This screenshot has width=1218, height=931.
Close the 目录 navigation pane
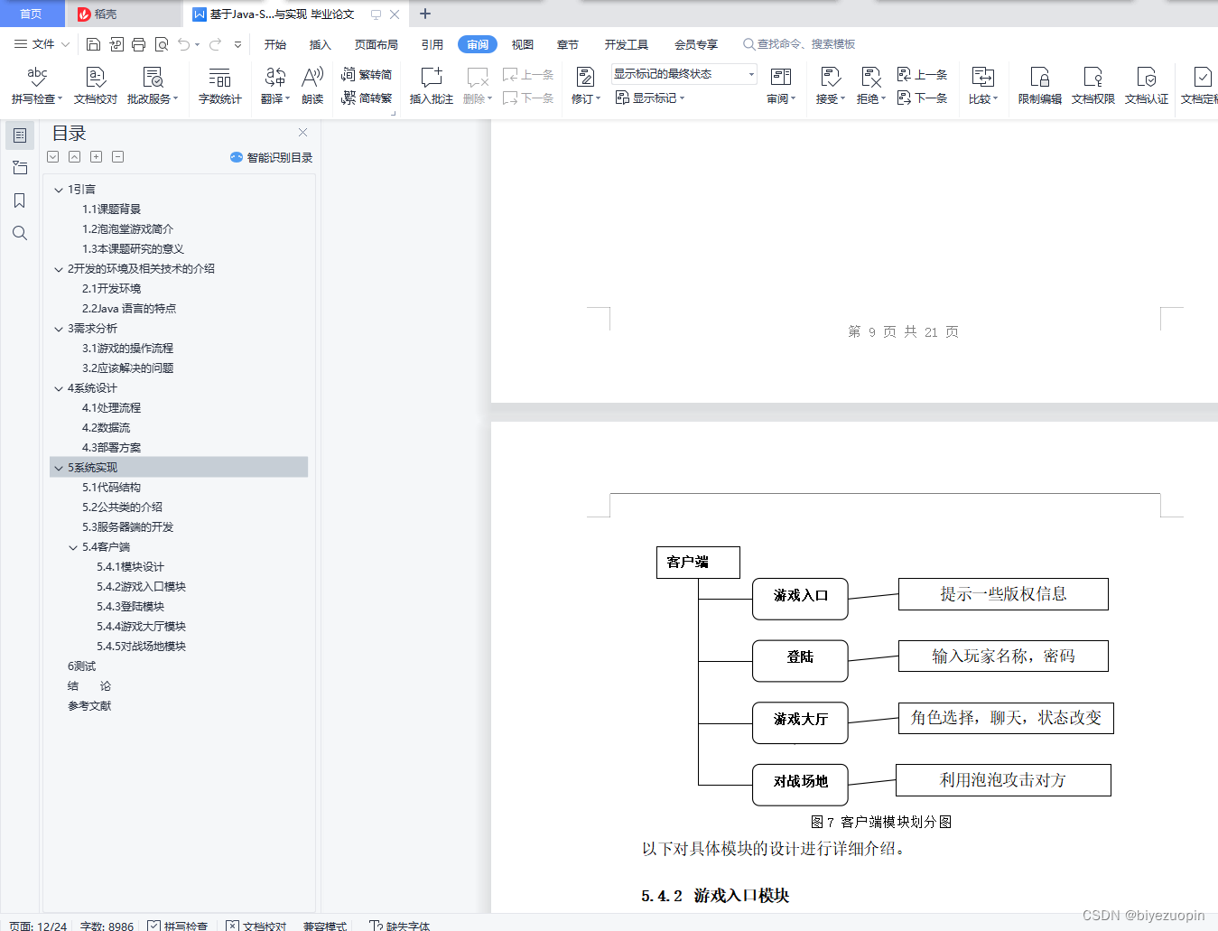point(303,132)
